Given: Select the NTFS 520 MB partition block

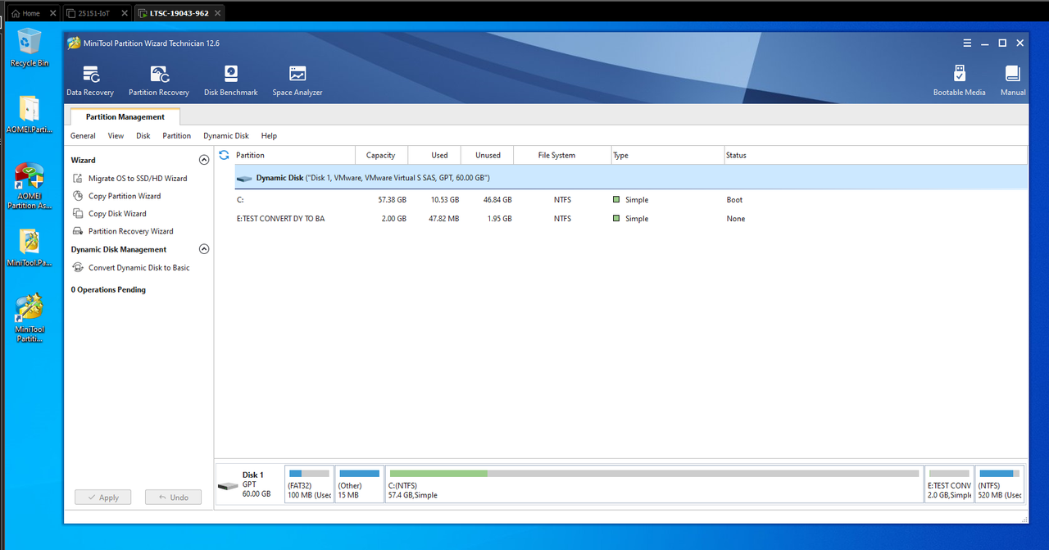Looking at the screenshot, I should click(x=1000, y=484).
